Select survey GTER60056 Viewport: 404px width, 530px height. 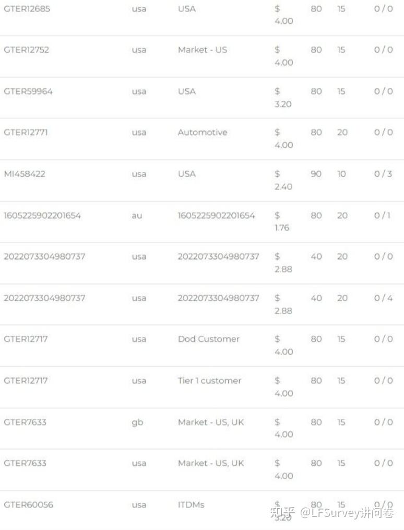pos(28,505)
